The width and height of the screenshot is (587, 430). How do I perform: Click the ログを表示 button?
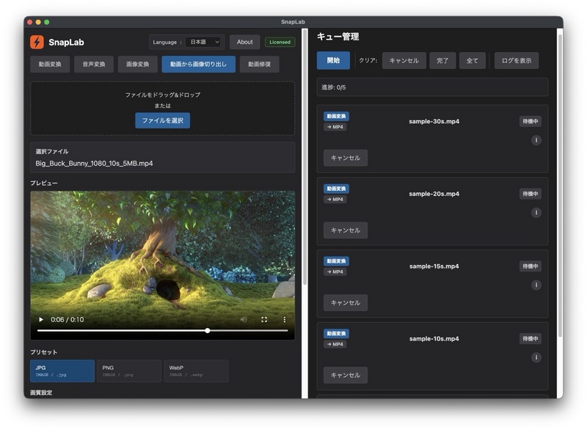(516, 61)
